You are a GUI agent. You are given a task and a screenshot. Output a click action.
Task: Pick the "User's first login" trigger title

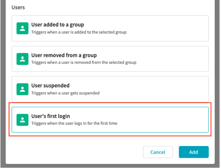pyautogui.click(x=50, y=116)
